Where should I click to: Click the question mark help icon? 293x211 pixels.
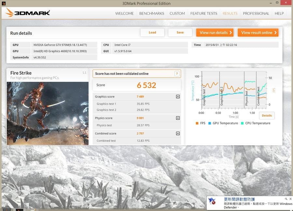click(177, 74)
